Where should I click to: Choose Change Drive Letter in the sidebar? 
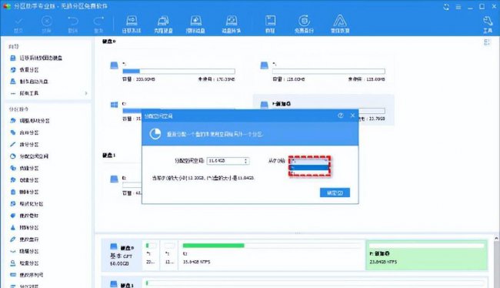(25, 239)
